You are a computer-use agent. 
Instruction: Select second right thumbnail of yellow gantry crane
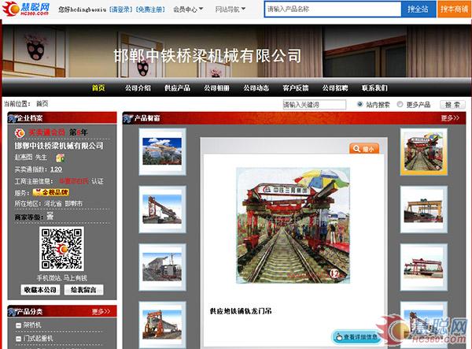[x=423, y=210]
